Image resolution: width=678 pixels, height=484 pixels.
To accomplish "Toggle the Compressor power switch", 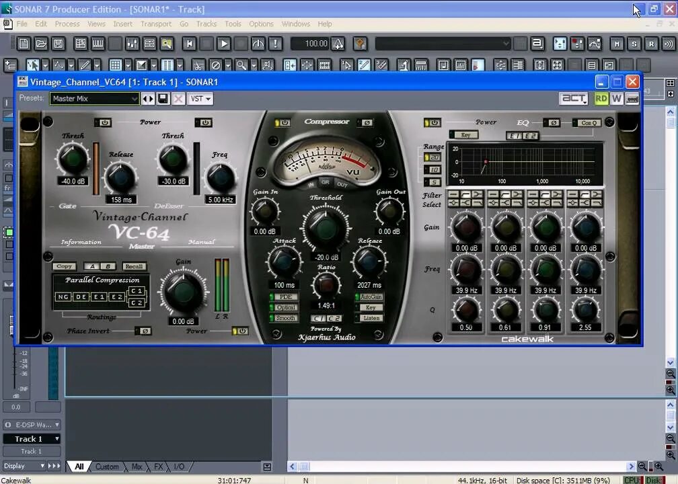I will [x=282, y=123].
